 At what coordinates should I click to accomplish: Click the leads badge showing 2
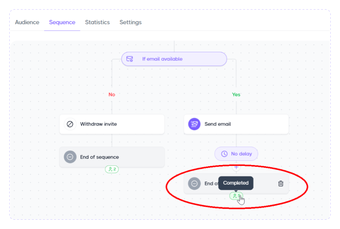[x=112, y=169]
